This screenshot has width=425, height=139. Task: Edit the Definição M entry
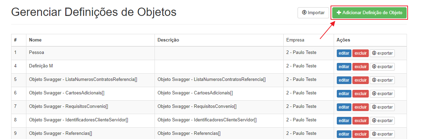(344, 67)
